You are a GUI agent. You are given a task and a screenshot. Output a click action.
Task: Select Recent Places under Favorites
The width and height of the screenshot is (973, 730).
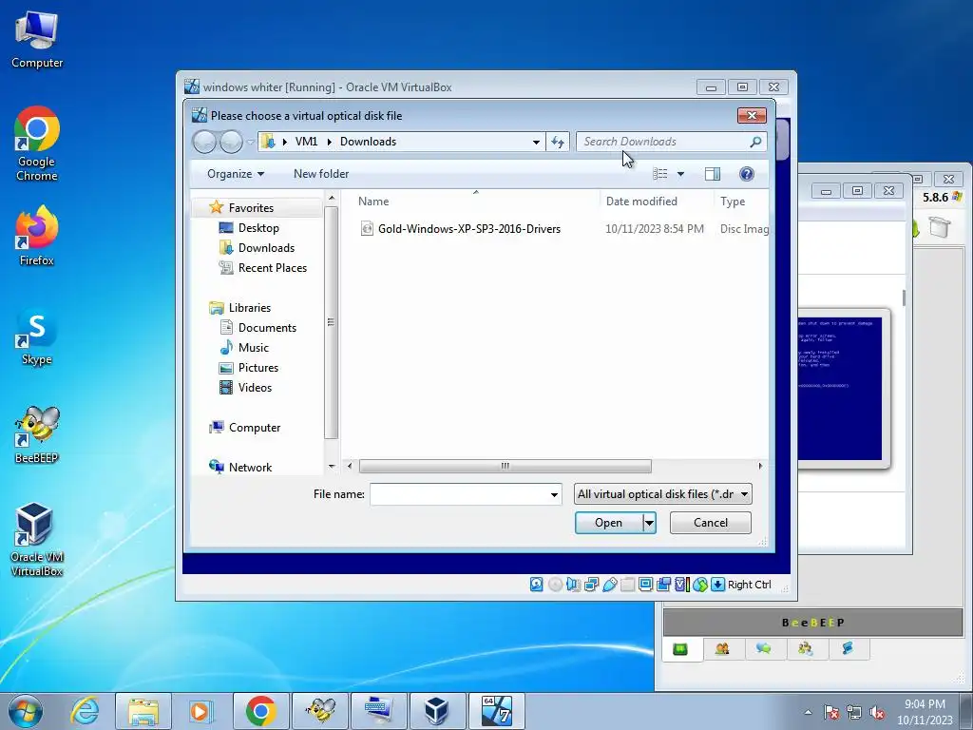(x=273, y=267)
